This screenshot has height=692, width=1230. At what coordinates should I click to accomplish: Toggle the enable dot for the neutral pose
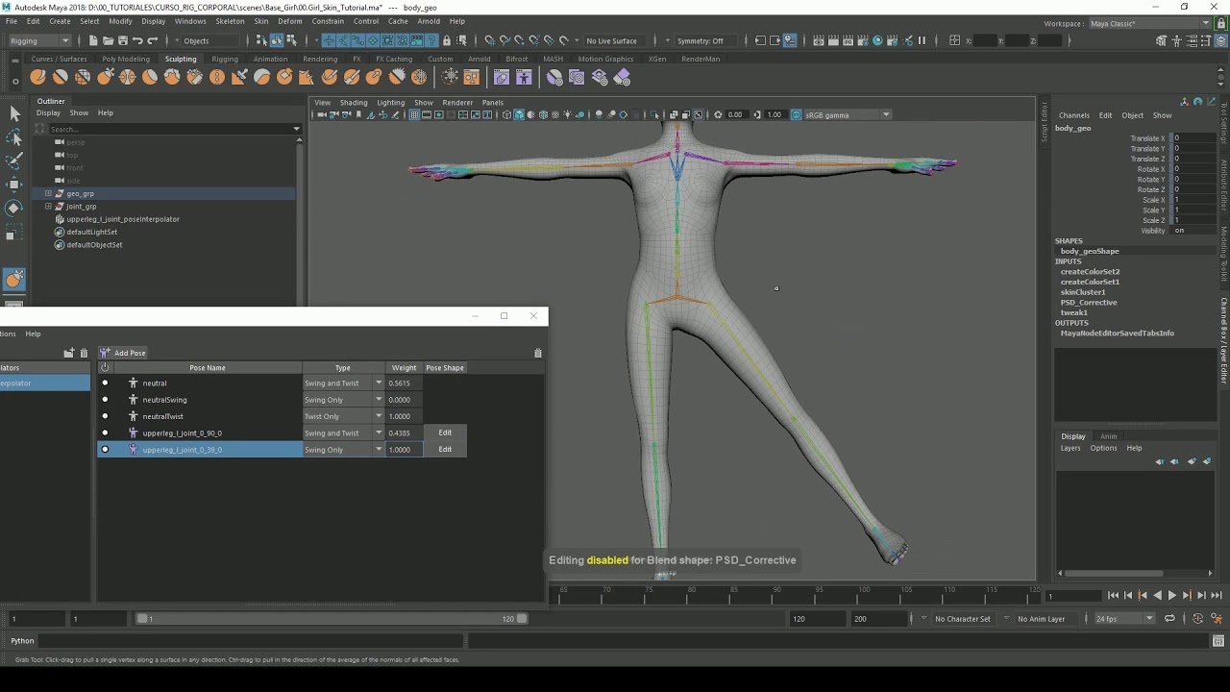105,383
